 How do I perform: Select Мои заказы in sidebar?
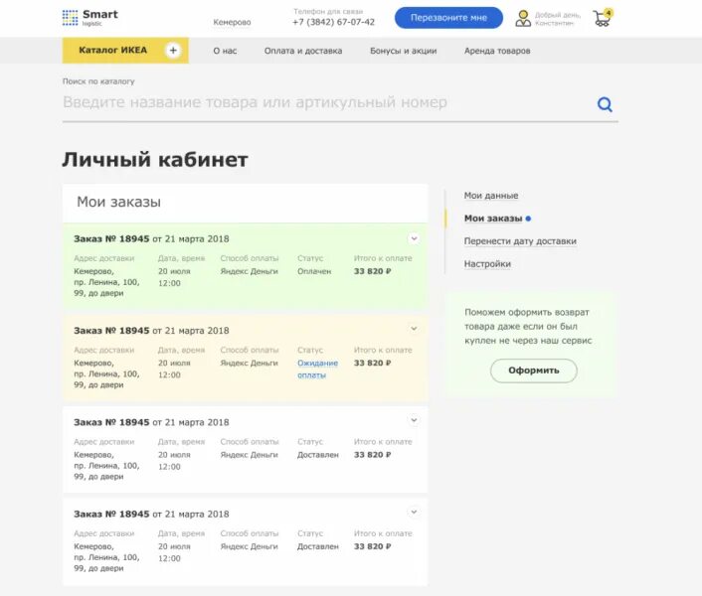pos(493,219)
